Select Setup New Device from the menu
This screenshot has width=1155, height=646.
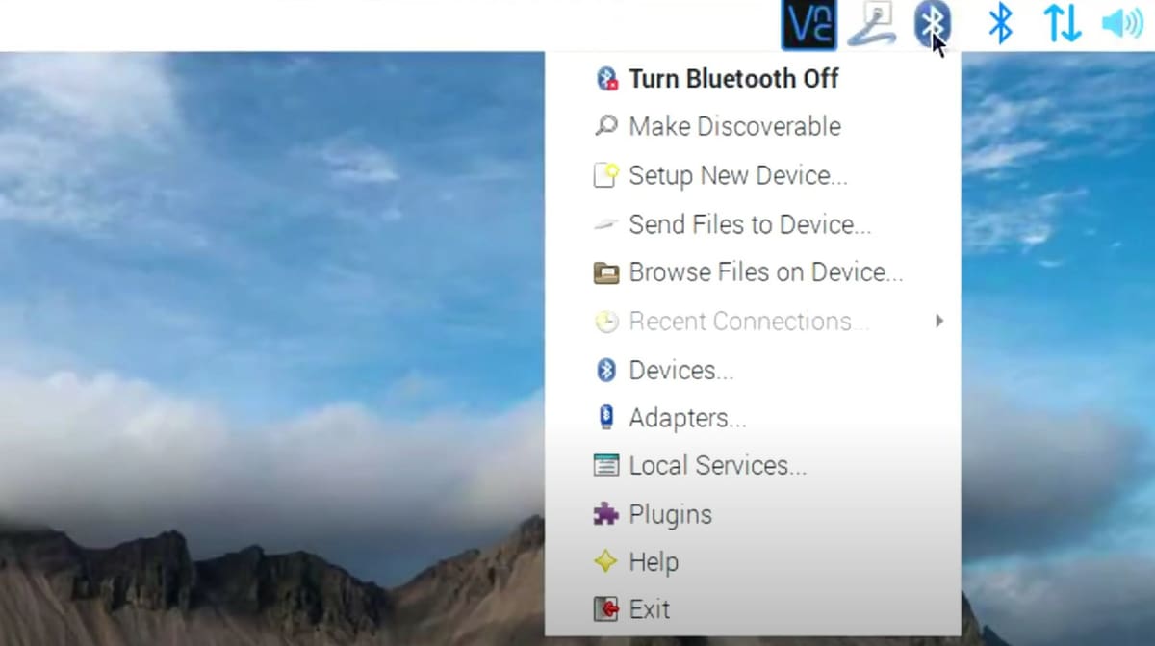(x=736, y=175)
